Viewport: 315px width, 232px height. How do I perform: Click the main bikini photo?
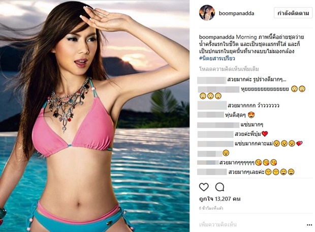94,116
